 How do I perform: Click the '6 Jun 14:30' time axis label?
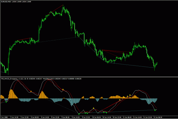(x=45, y=117)
